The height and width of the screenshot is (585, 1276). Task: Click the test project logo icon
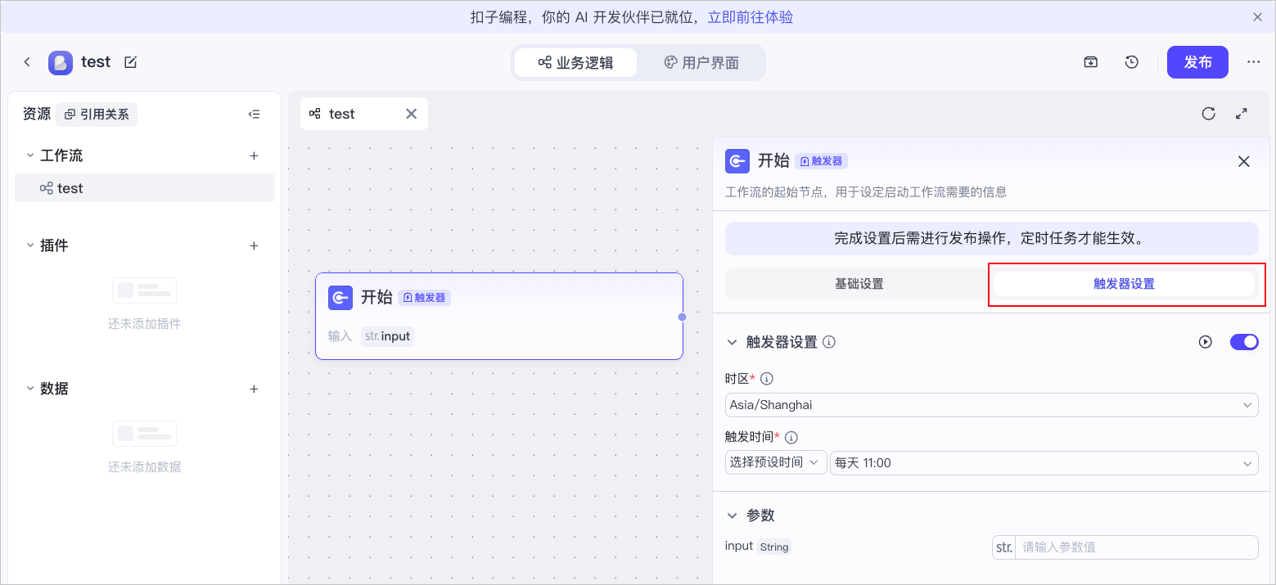[61, 63]
